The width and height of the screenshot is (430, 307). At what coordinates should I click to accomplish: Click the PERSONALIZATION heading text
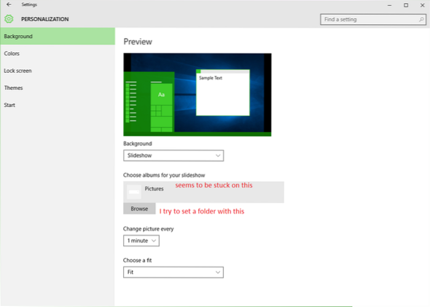[x=45, y=19]
